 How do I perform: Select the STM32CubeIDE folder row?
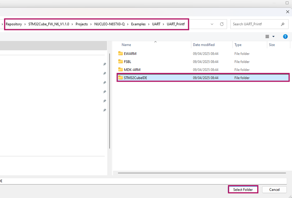[203, 78]
